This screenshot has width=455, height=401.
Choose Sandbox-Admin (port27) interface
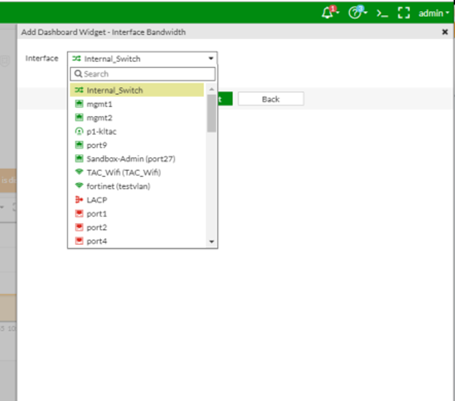tap(131, 158)
